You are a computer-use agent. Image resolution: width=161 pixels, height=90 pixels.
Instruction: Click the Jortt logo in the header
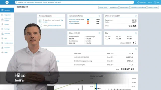click(x=7, y=2)
